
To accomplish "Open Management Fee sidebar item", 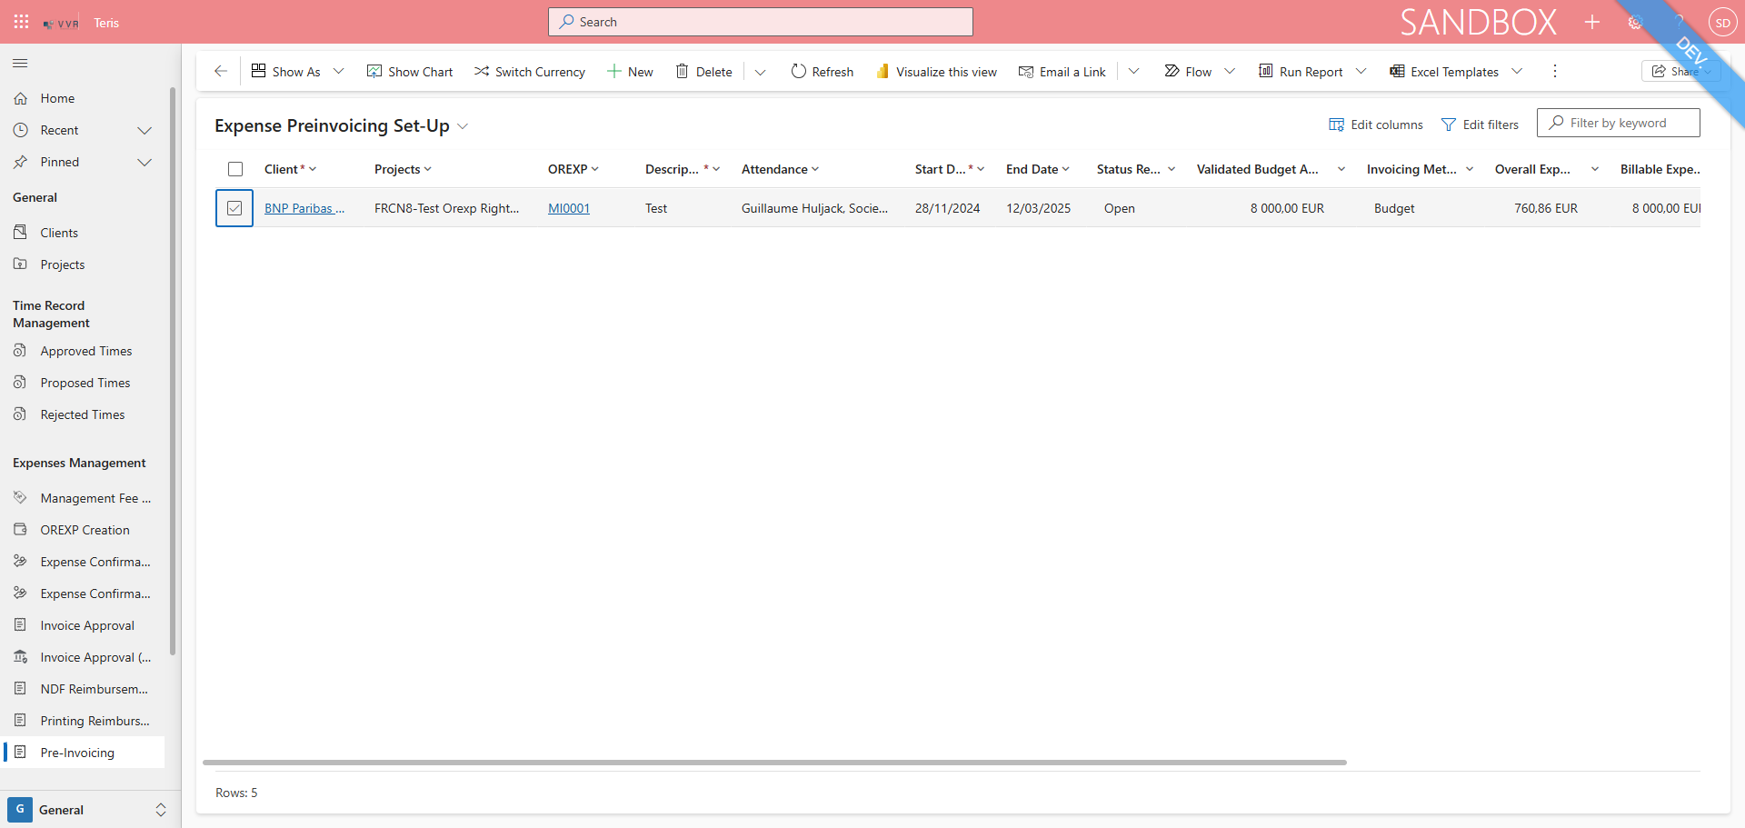I will (x=83, y=498).
